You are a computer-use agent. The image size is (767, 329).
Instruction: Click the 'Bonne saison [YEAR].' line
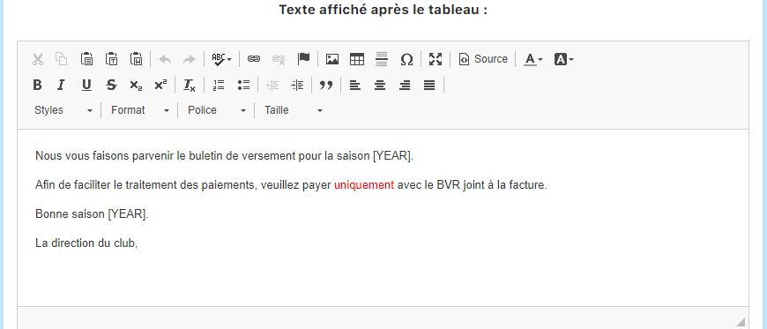92,214
